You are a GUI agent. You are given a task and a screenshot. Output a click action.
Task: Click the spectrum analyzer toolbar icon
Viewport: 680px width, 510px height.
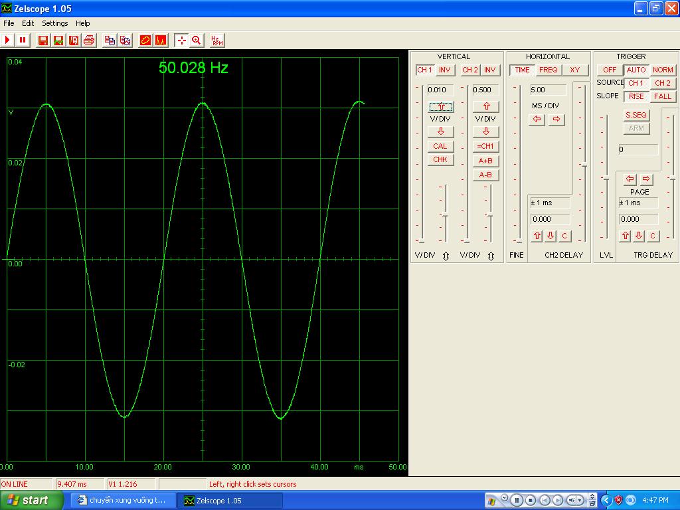161,41
